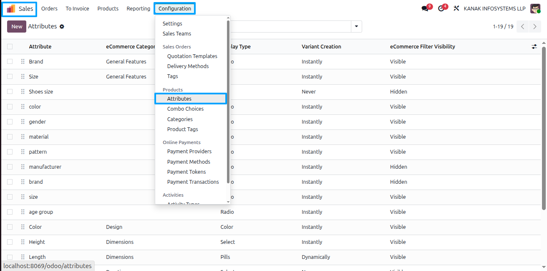547x271 pixels.
Task: Click General Features in the Brand row
Action: click(x=126, y=61)
